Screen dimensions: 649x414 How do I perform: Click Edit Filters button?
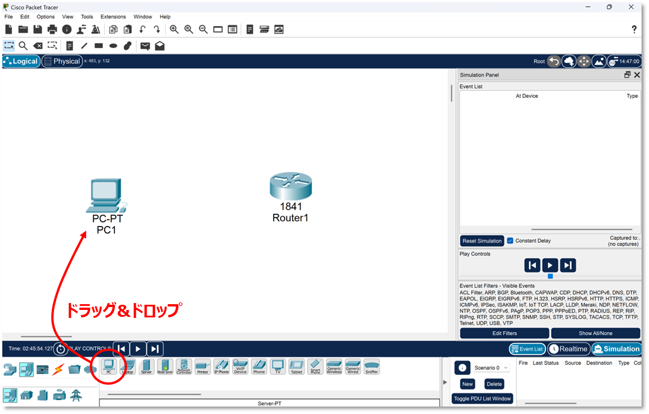click(x=505, y=333)
